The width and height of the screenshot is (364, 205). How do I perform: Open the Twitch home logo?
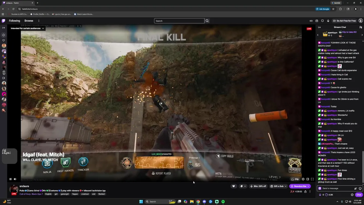(x=3, y=21)
